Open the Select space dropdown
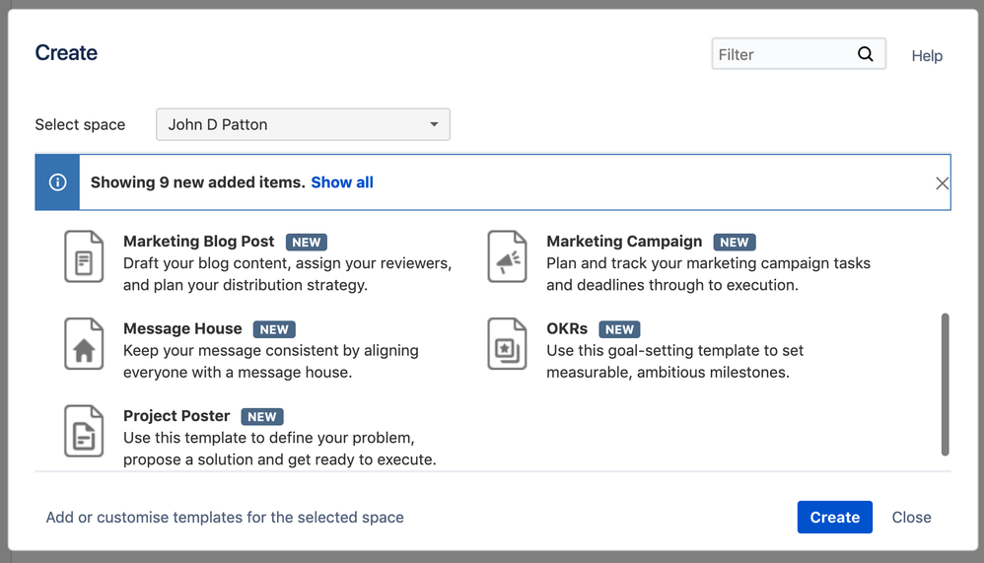The height and width of the screenshot is (563, 984). coord(303,124)
